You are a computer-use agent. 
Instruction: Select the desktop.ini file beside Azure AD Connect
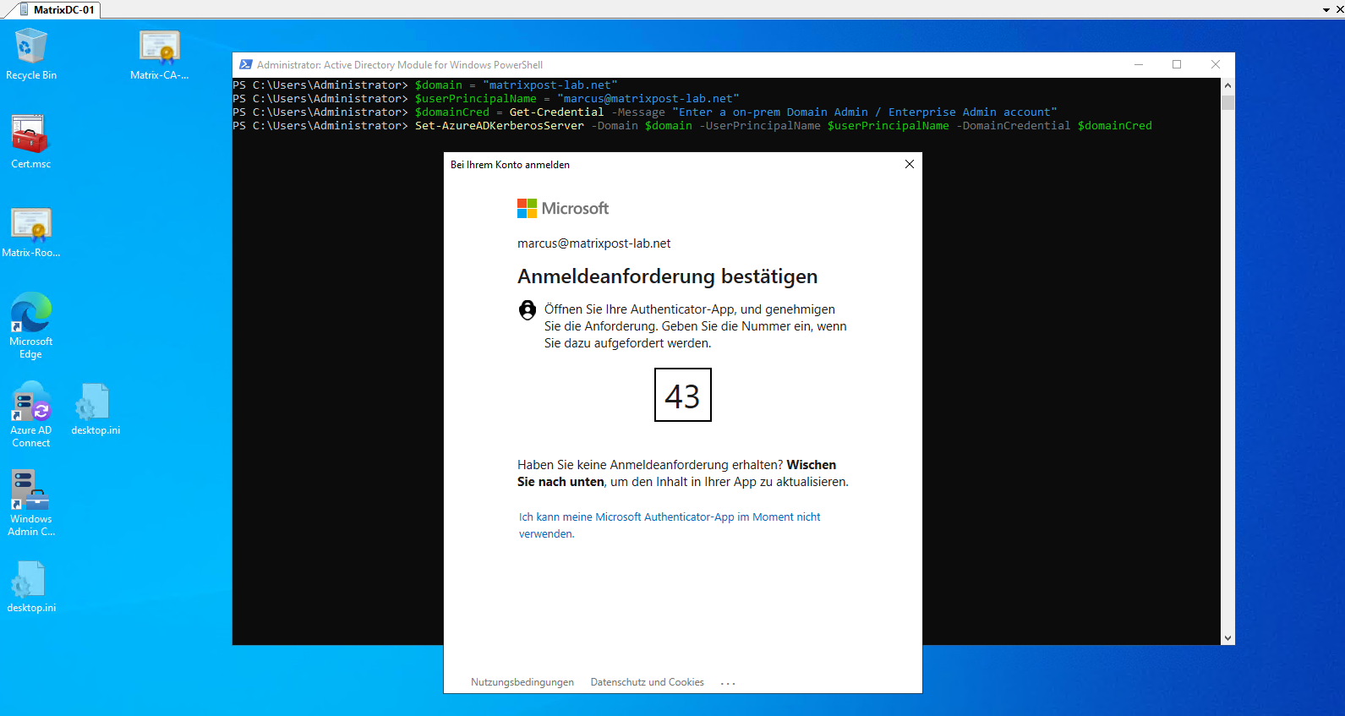(x=96, y=409)
